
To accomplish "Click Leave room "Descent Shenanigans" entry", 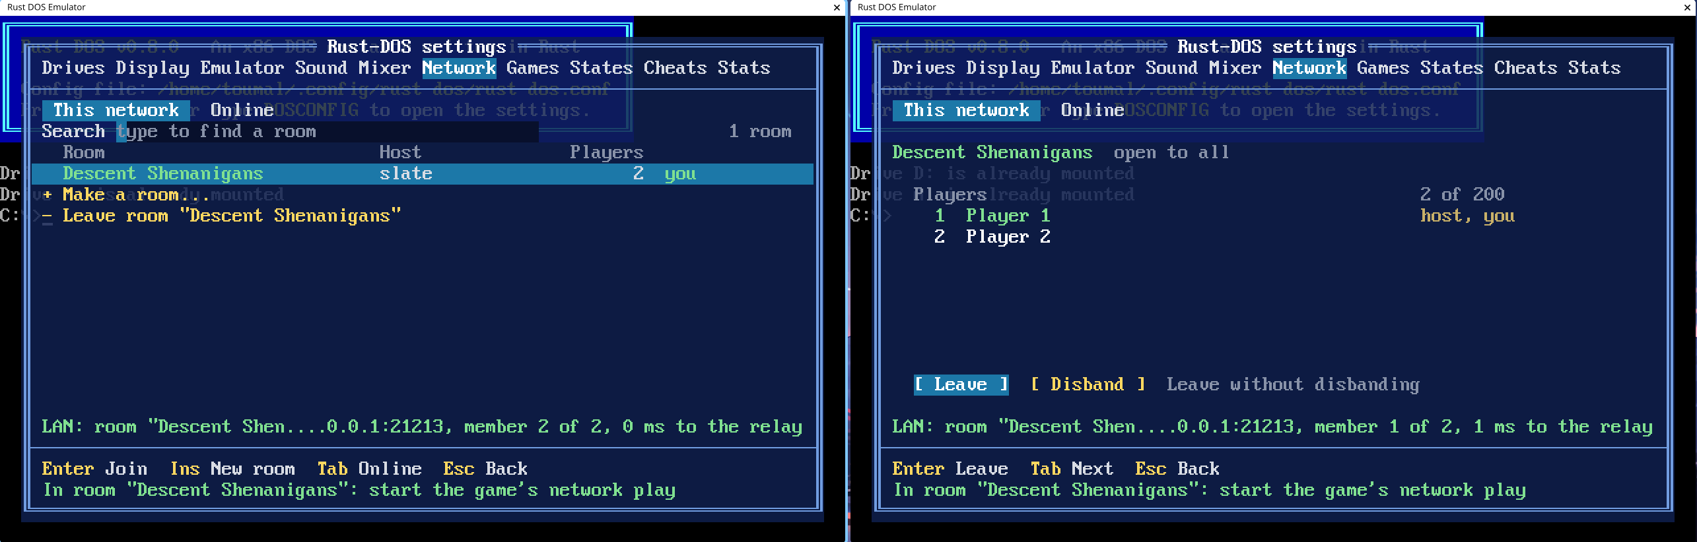I will click(x=221, y=216).
